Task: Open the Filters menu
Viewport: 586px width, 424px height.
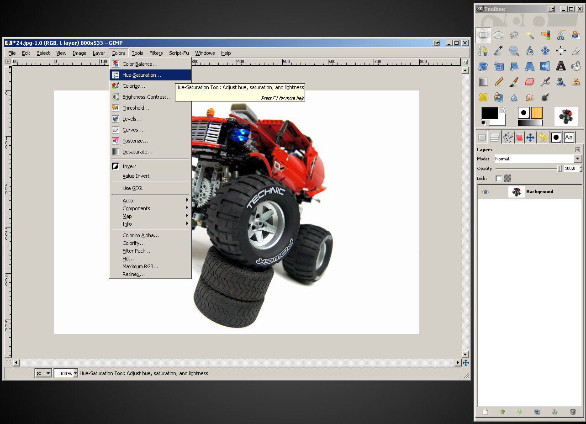Action: pos(156,53)
